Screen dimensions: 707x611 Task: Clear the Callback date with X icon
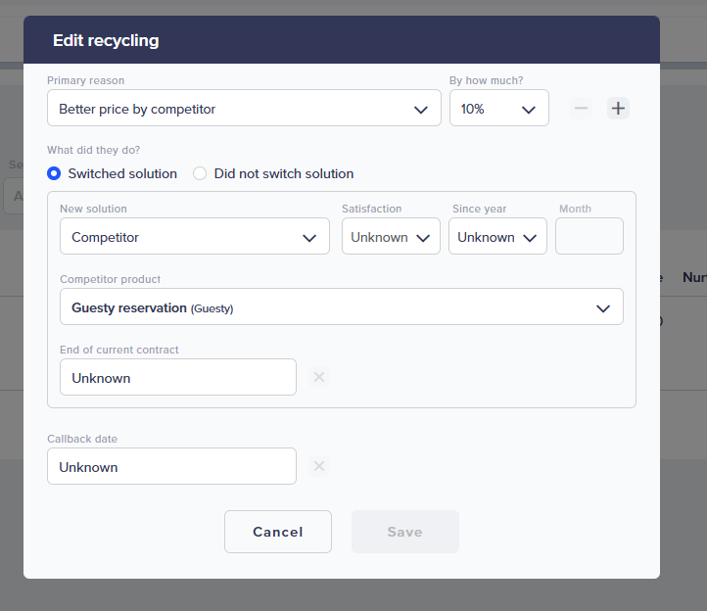tap(319, 466)
